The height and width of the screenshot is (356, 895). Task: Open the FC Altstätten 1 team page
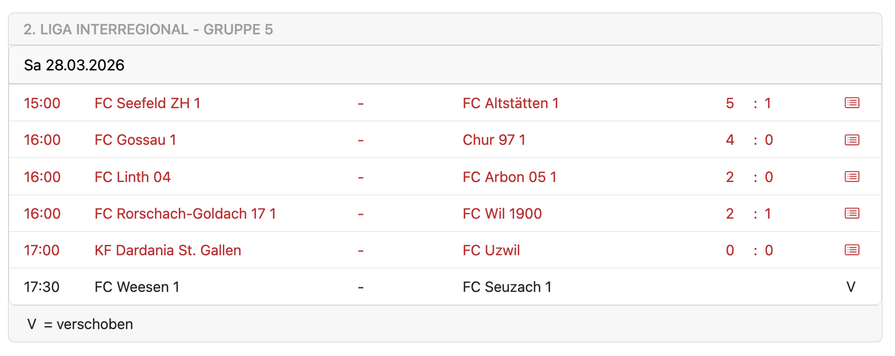(510, 103)
